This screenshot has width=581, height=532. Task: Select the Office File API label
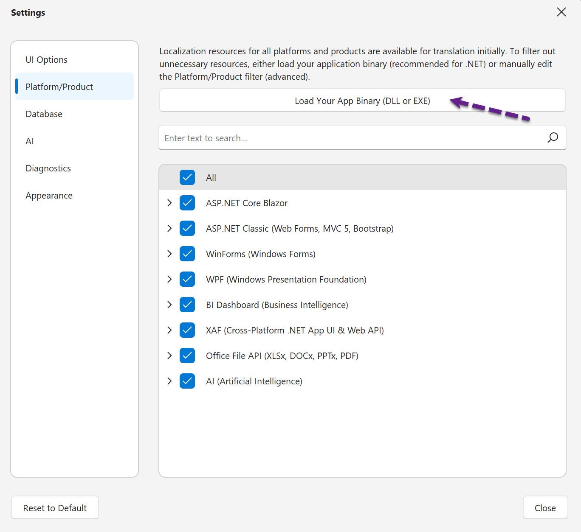[282, 356]
